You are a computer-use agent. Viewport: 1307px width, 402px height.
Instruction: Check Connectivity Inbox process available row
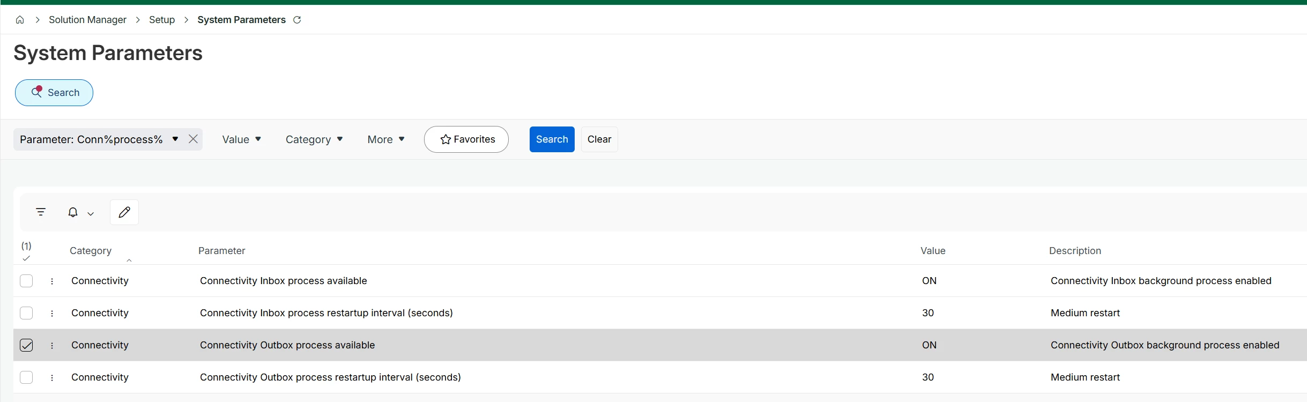pyautogui.click(x=26, y=281)
